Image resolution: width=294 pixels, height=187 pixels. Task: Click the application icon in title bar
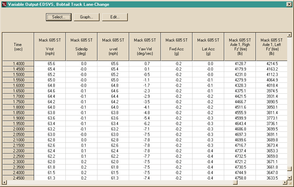point(4,4)
